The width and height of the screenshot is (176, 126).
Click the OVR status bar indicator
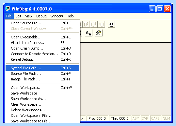pos(145,118)
